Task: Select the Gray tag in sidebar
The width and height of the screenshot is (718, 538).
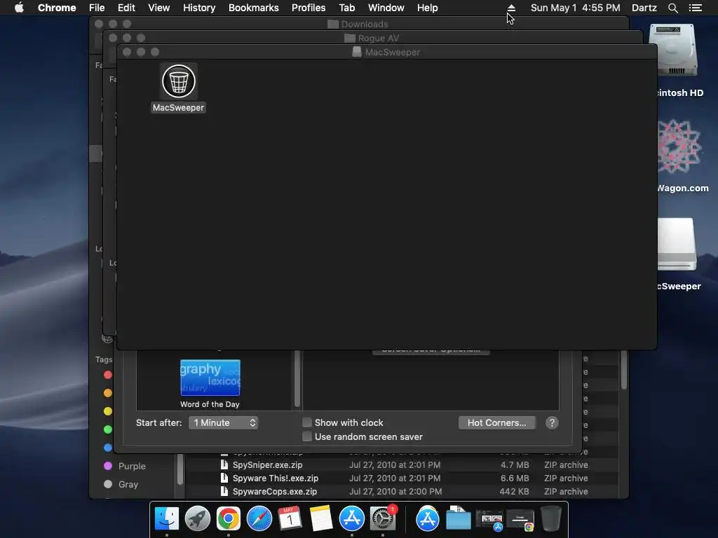Action: [x=121, y=484]
